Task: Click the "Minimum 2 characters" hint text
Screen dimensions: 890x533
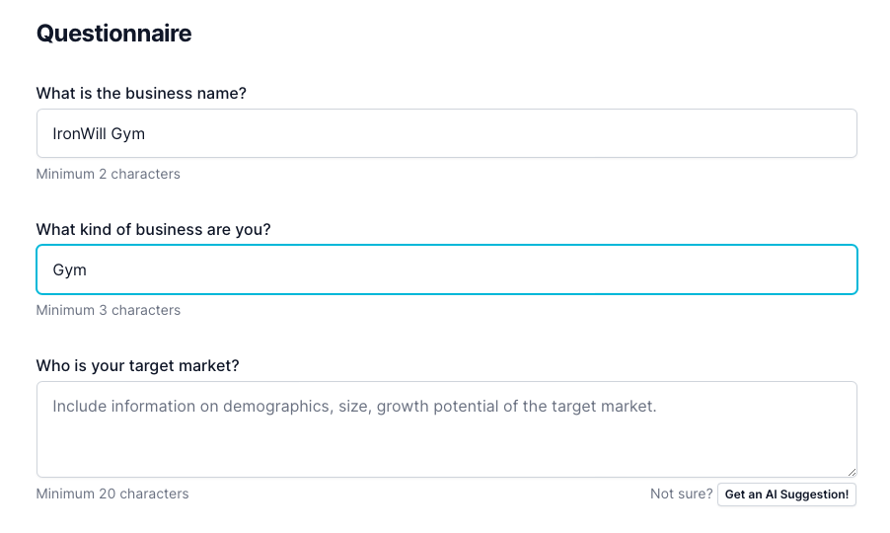Action: click(108, 174)
